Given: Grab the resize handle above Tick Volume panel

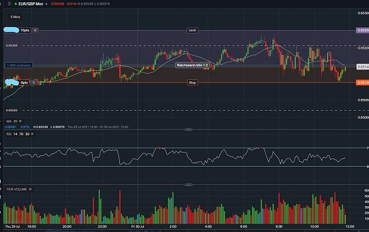Looking at the screenshot, I should [x=188, y=185].
